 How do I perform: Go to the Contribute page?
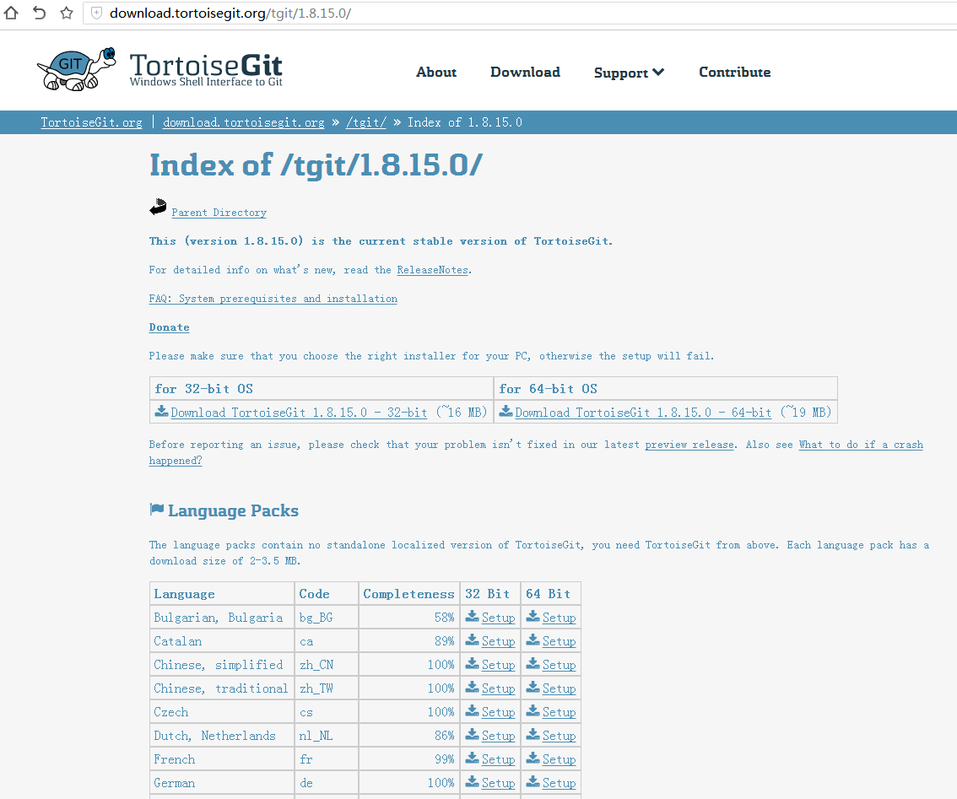[x=734, y=72]
